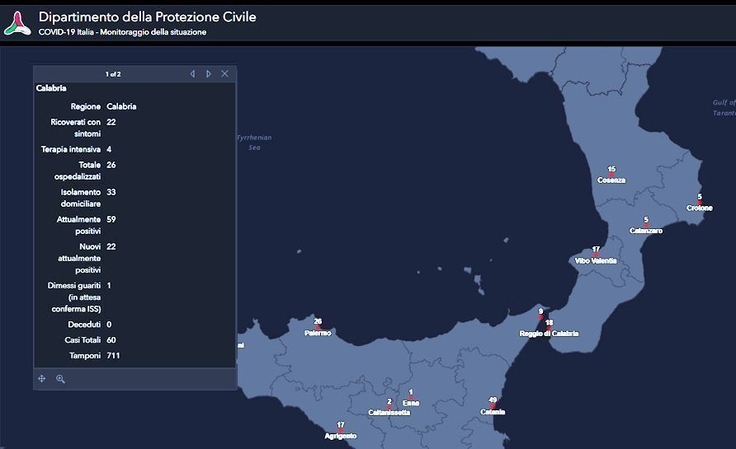This screenshot has width=736, height=449.
Task: Select the Catanzaro map marker
Action: [x=646, y=226]
